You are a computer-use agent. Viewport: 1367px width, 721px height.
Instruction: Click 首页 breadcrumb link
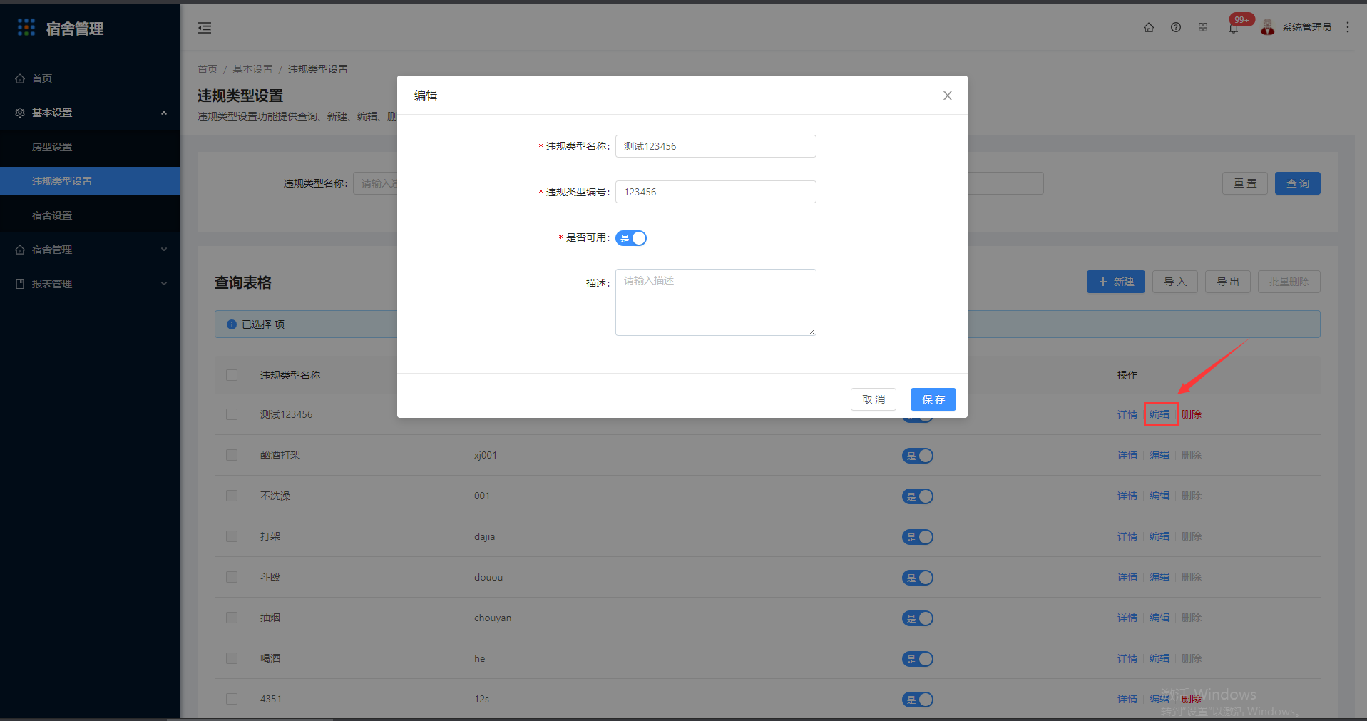point(208,69)
